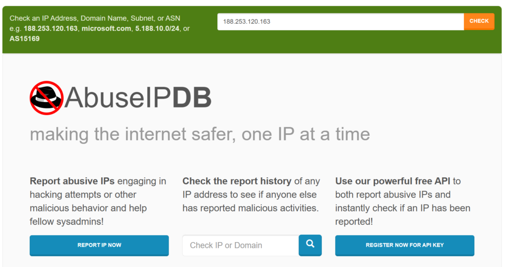
Task: Select the bold example IP in green banner
Action: click(51, 28)
